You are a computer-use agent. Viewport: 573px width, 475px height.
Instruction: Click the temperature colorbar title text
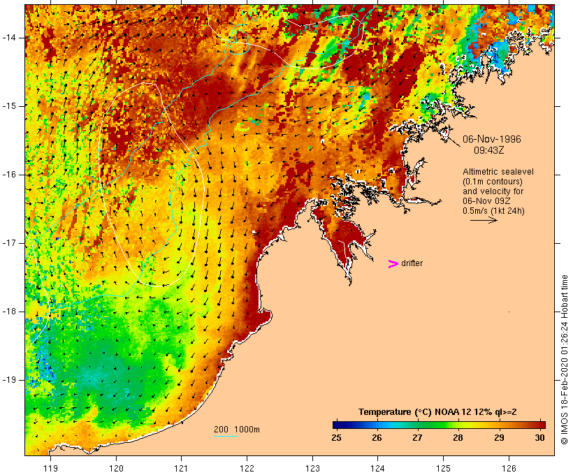click(437, 412)
